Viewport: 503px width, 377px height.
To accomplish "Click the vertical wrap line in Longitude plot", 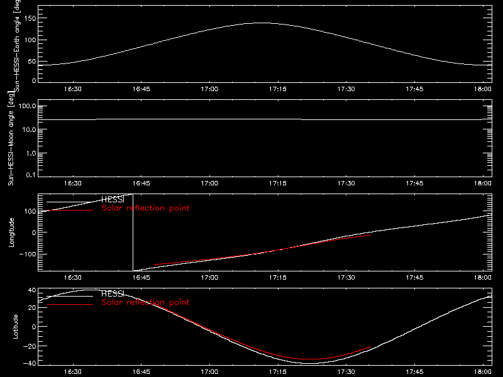I will 133,232.
